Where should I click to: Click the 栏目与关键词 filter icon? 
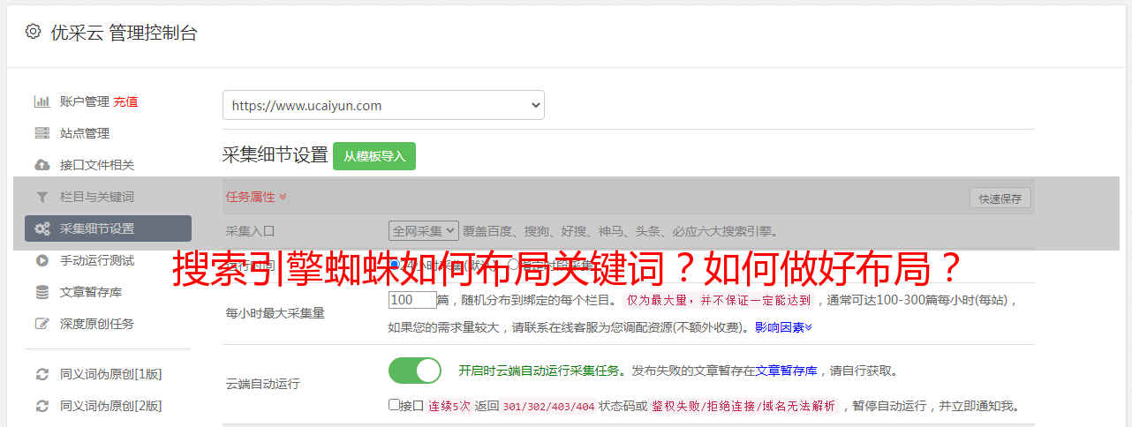pyautogui.click(x=42, y=197)
